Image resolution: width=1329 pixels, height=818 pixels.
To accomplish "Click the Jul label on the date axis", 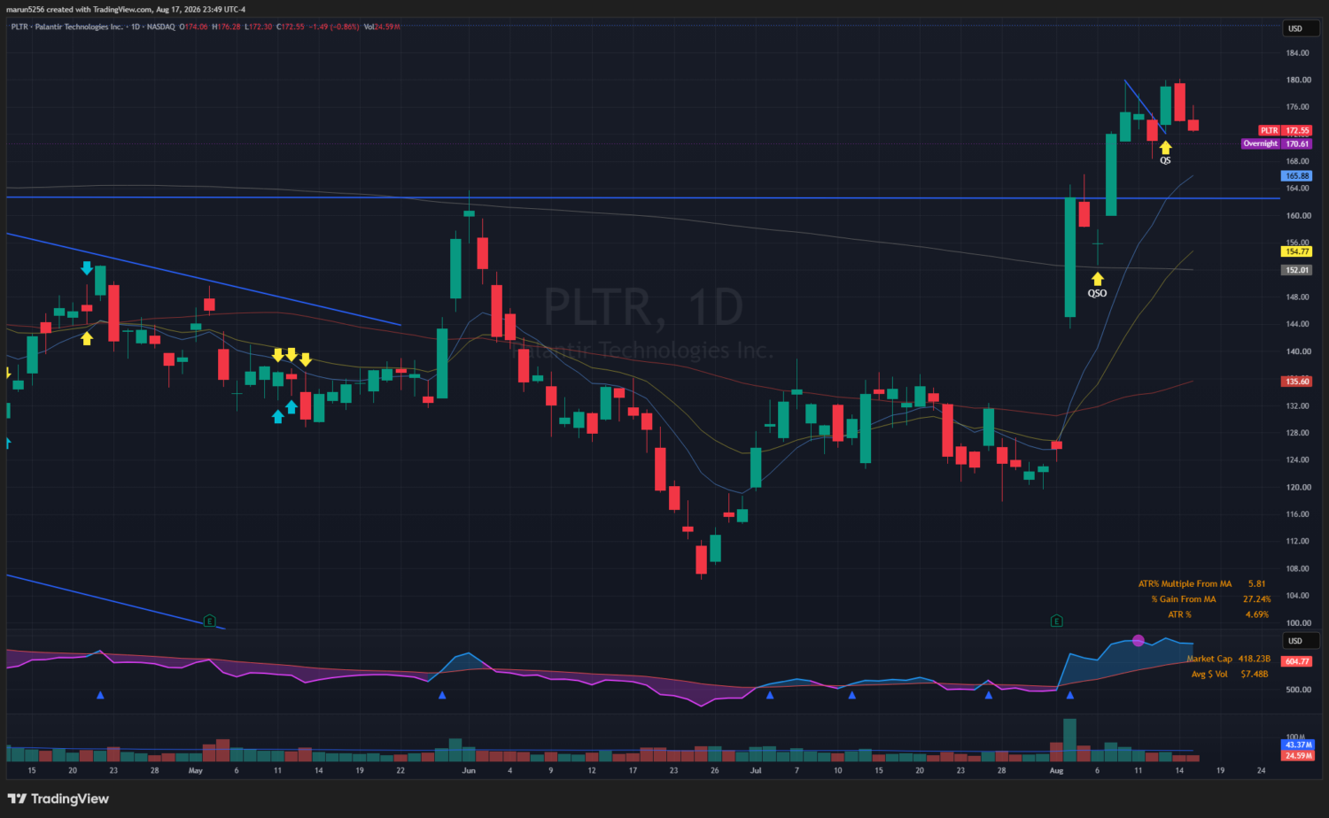I will coord(756,771).
